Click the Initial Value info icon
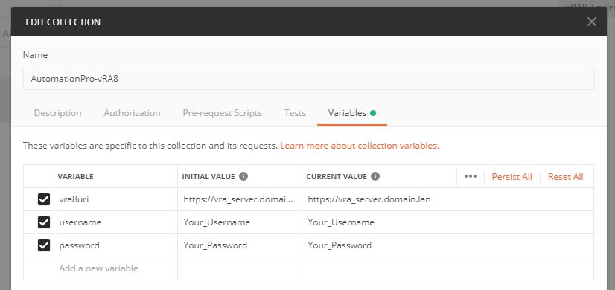This screenshot has height=290, width=615. coord(243,176)
